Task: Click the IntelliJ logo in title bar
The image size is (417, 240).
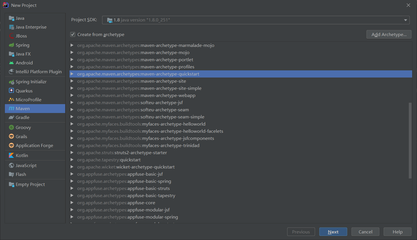Action: (6, 5)
